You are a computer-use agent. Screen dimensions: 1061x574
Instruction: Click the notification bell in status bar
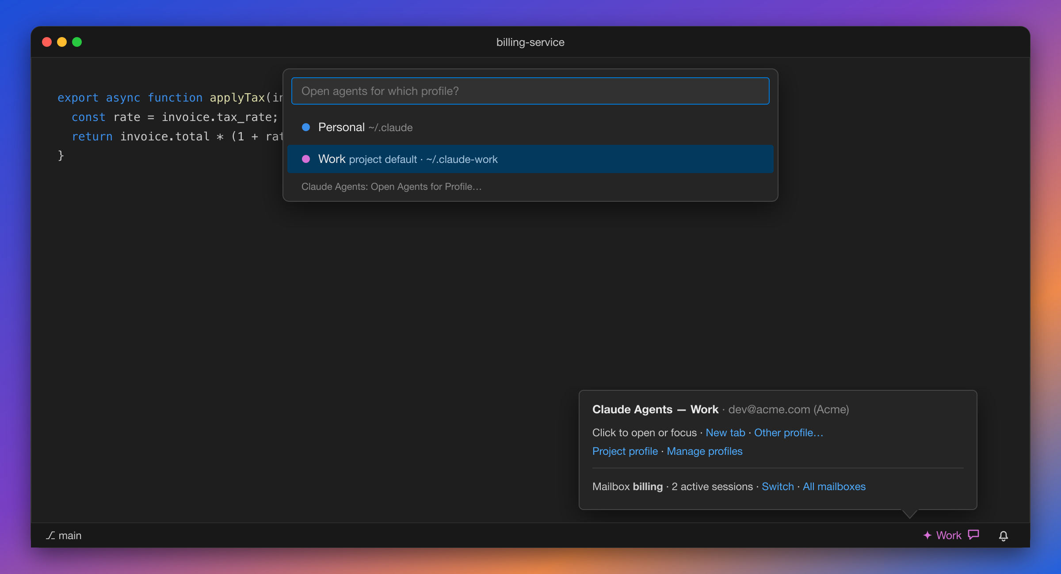point(1003,536)
